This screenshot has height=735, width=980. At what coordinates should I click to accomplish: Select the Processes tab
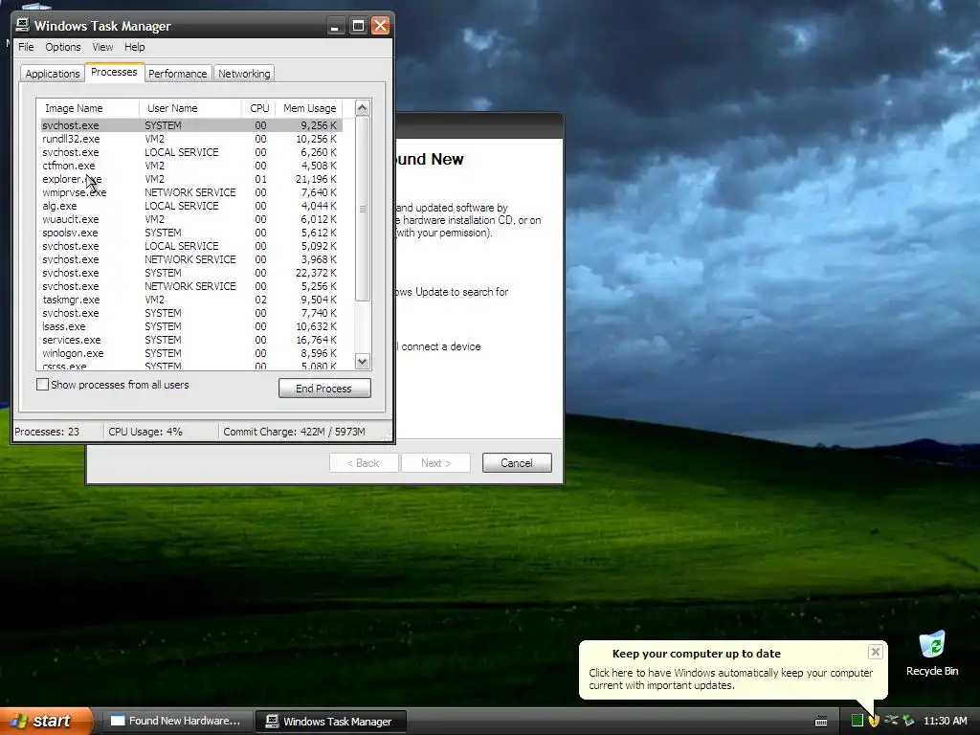coord(114,72)
